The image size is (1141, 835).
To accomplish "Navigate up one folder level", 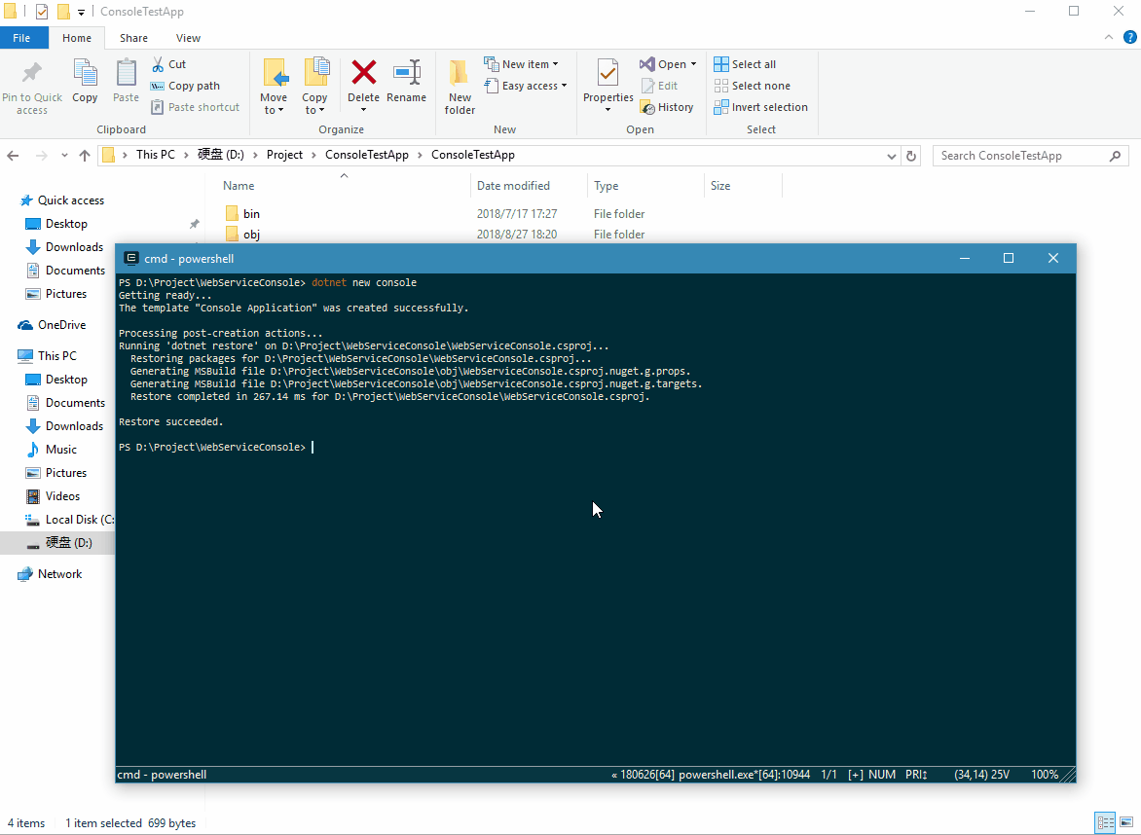I will pos(85,156).
